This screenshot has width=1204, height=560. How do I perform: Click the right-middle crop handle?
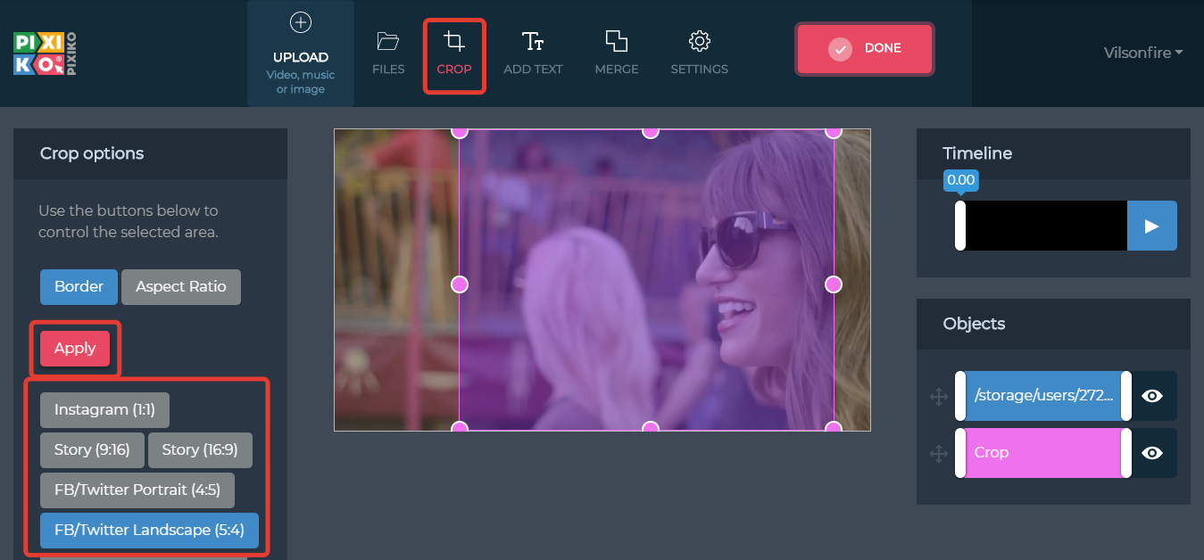pos(834,284)
